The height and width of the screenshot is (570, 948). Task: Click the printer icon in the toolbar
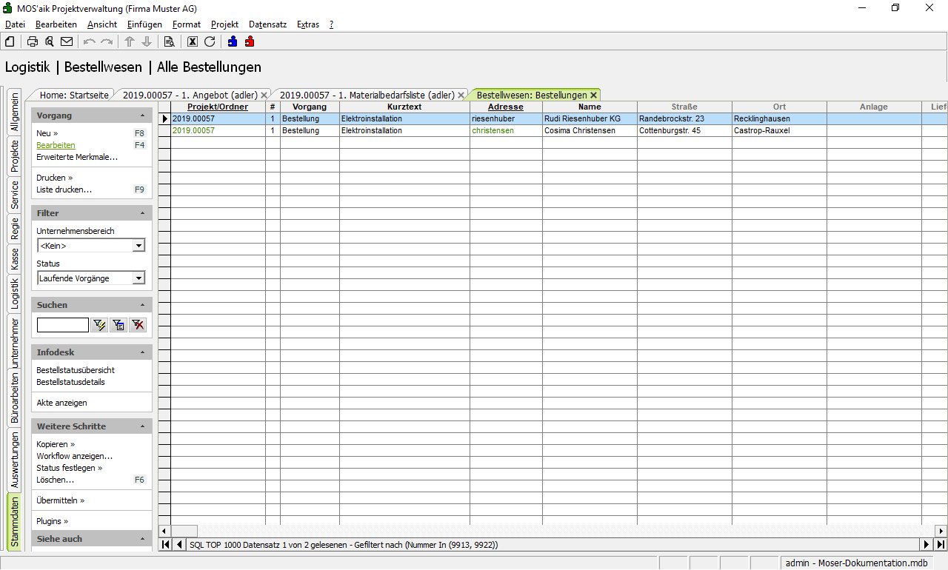point(33,41)
